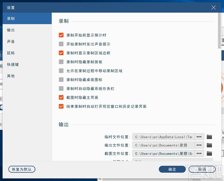
Task: Open the 快捷键 settings tab
Action: [27, 64]
